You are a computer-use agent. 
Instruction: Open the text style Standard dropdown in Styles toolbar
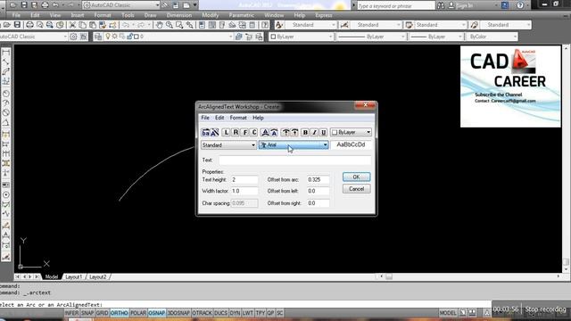(311, 25)
